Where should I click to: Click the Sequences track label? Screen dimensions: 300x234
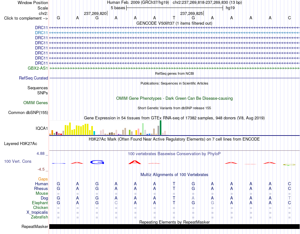point(38,88)
